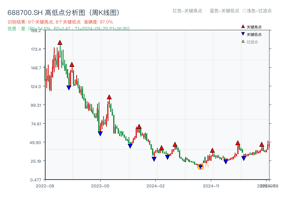Click the orange T1 circle marker
299x224 pixels.
click(200, 167)
